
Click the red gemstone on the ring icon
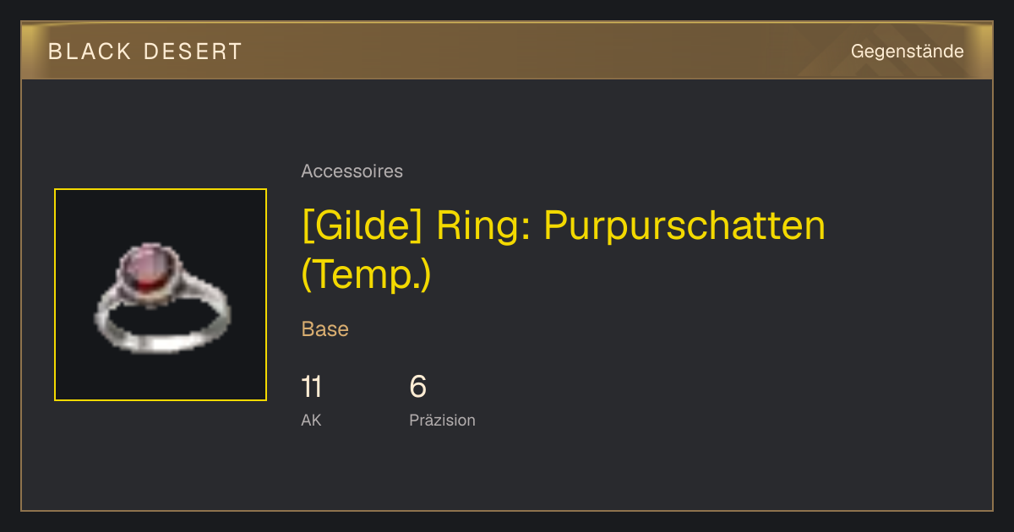click(x=144, y=270)
